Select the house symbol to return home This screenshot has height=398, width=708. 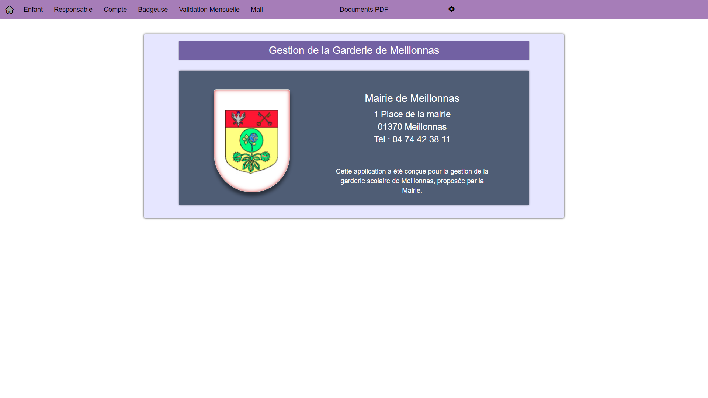9,10
